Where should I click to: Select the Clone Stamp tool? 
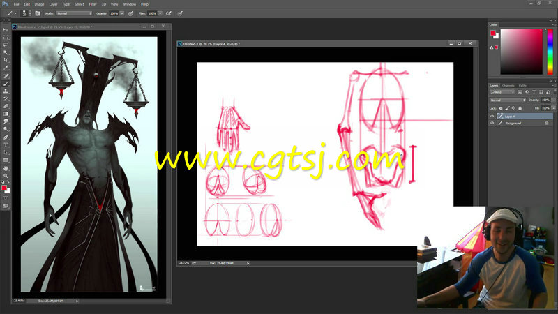point(6,91)
